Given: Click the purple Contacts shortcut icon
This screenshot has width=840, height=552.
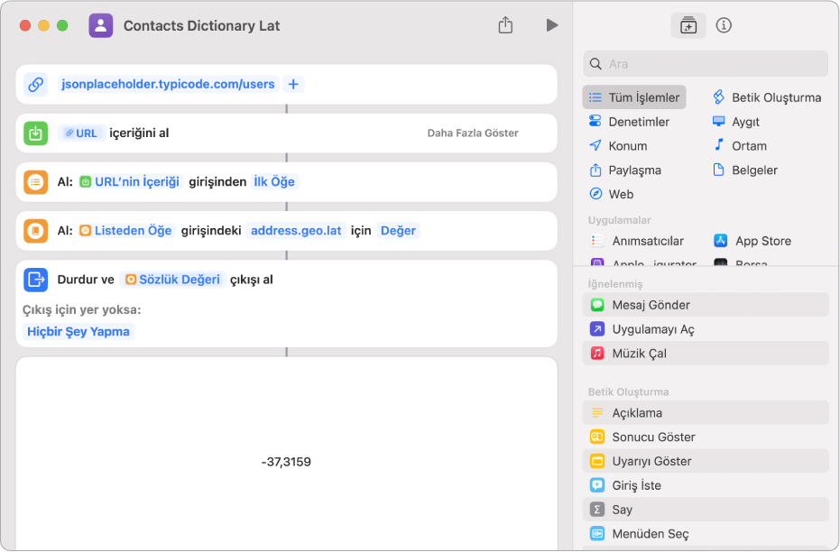Looking at the screenshot, I should click(x=101, y=25).
